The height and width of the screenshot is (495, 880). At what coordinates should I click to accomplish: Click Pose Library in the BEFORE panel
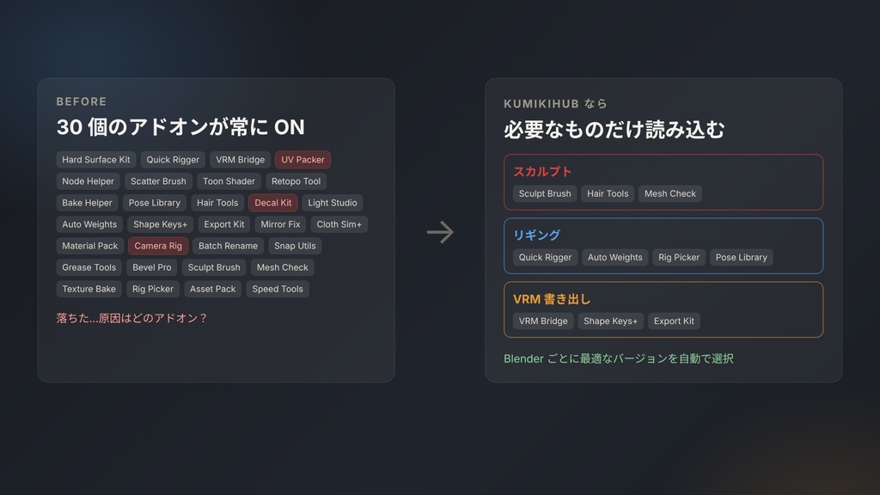point(155,203)
